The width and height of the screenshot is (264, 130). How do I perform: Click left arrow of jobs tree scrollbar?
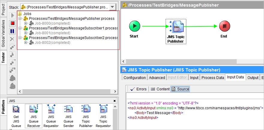[x=20, y=92]
